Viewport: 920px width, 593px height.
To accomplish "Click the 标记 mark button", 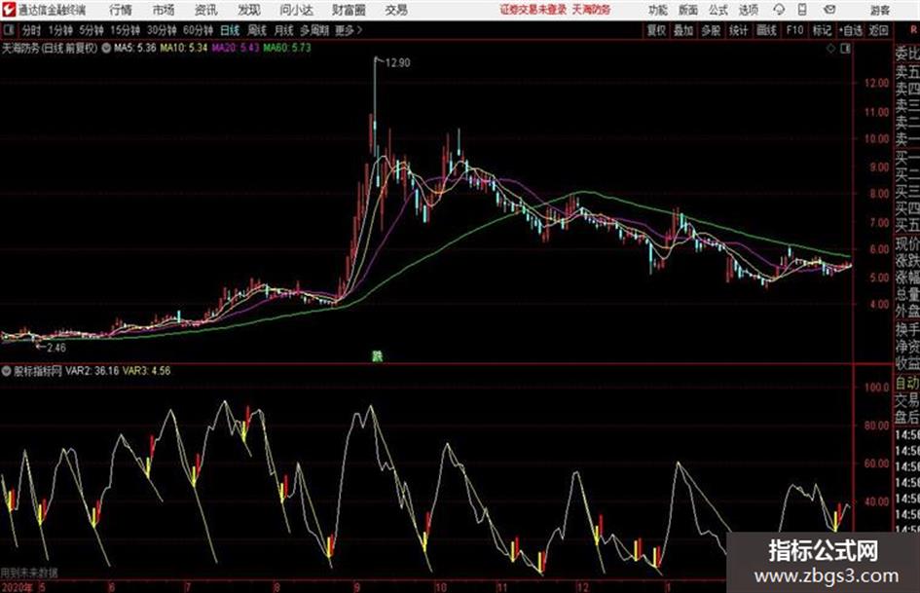I will 822,30.
